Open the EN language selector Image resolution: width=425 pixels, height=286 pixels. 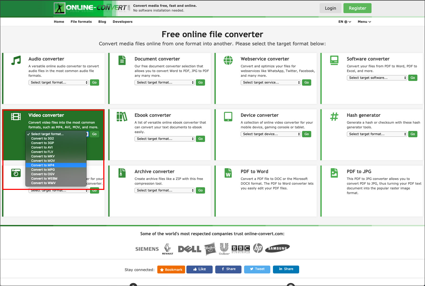point(344,22)
